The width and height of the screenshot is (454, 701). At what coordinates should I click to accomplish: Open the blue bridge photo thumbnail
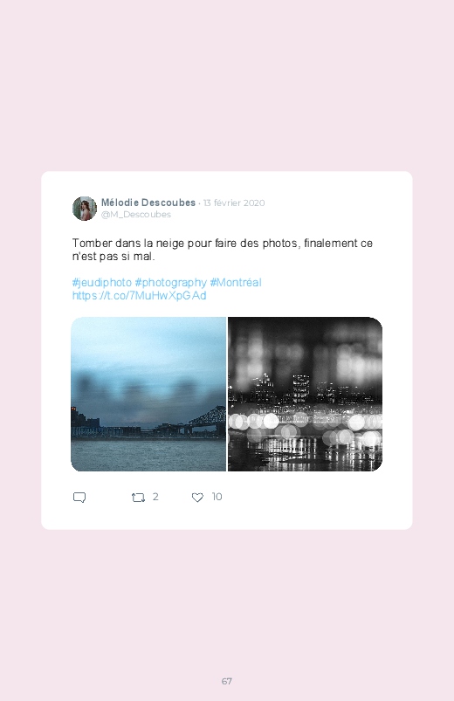click(x=148, y=395)
